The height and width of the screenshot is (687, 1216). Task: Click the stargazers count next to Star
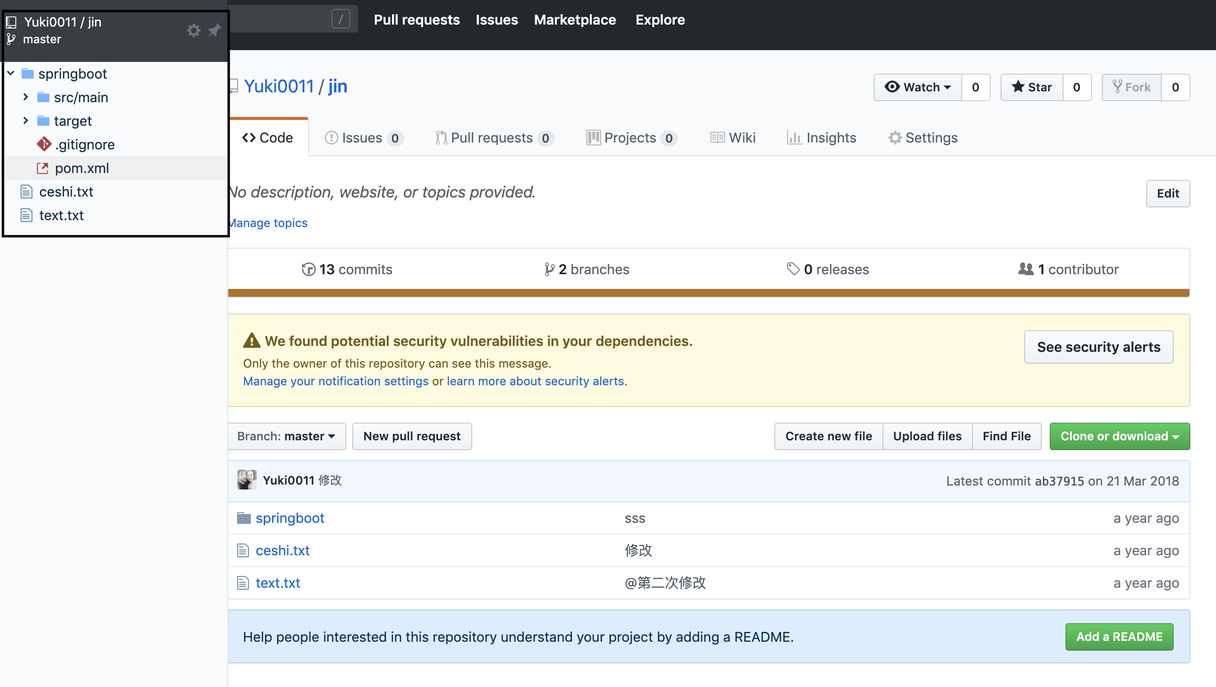[x=1077, y=87]
